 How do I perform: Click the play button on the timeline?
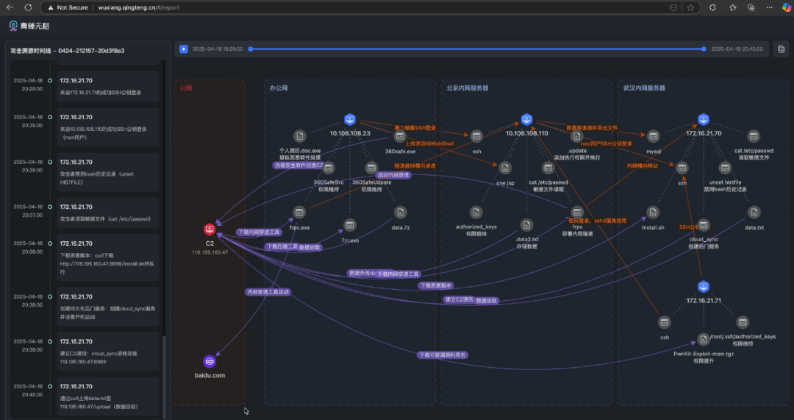182,49
